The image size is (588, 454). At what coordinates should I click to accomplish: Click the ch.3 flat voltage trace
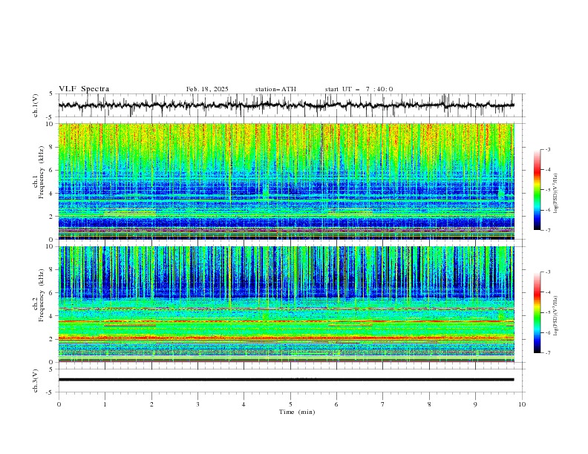coord(286,380)
